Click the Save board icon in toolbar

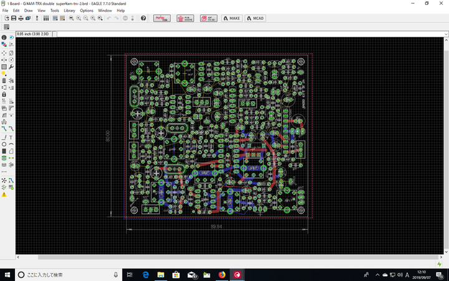14,18
